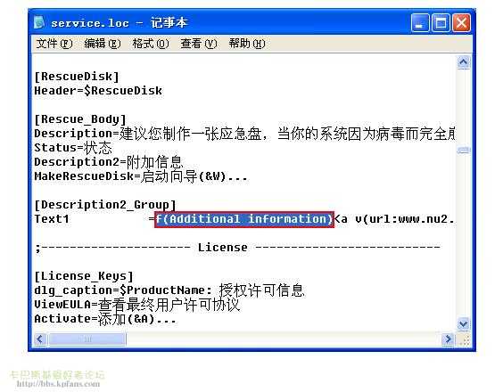
Task: Click the [License_Keys] section header text
Action: [84, 276]
